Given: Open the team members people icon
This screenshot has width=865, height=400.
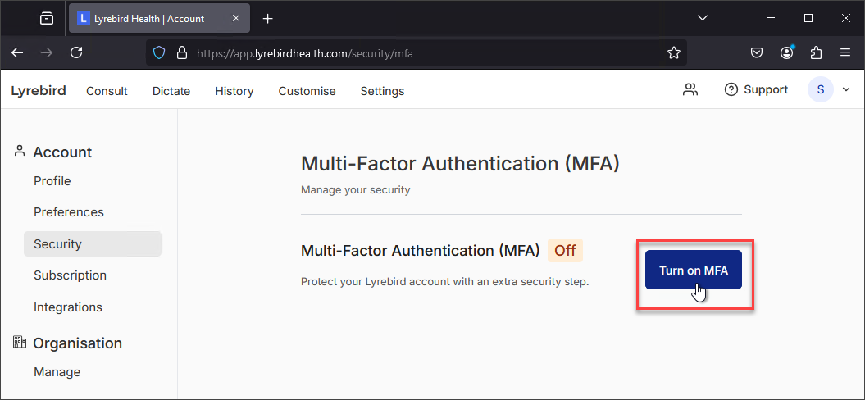Looking at the screenshot, I should 690,89.
